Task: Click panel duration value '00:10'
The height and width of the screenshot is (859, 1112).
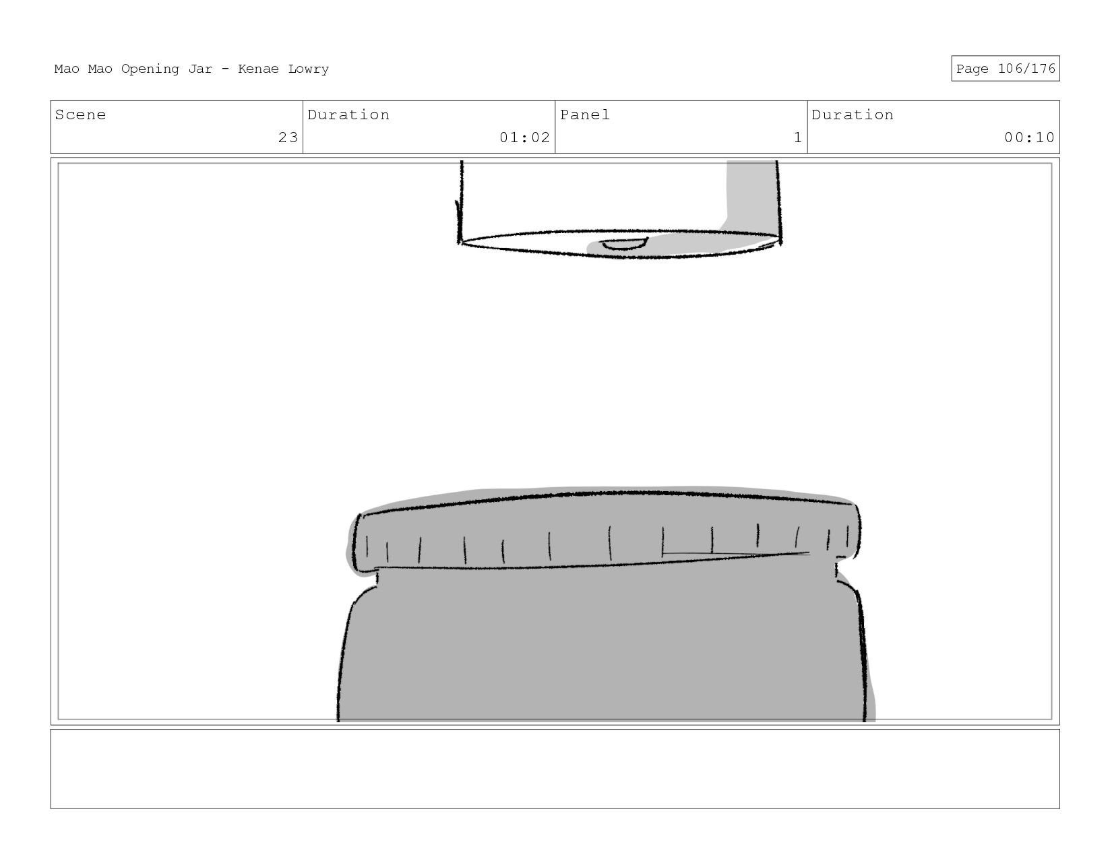Action: point(1029,137)
